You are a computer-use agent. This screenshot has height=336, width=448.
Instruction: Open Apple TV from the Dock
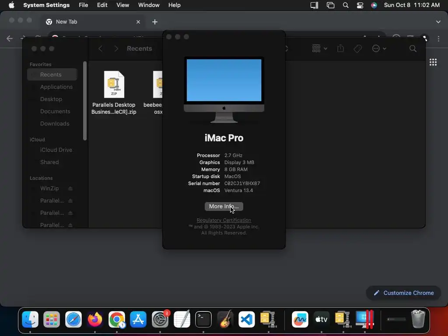point(322,319)
